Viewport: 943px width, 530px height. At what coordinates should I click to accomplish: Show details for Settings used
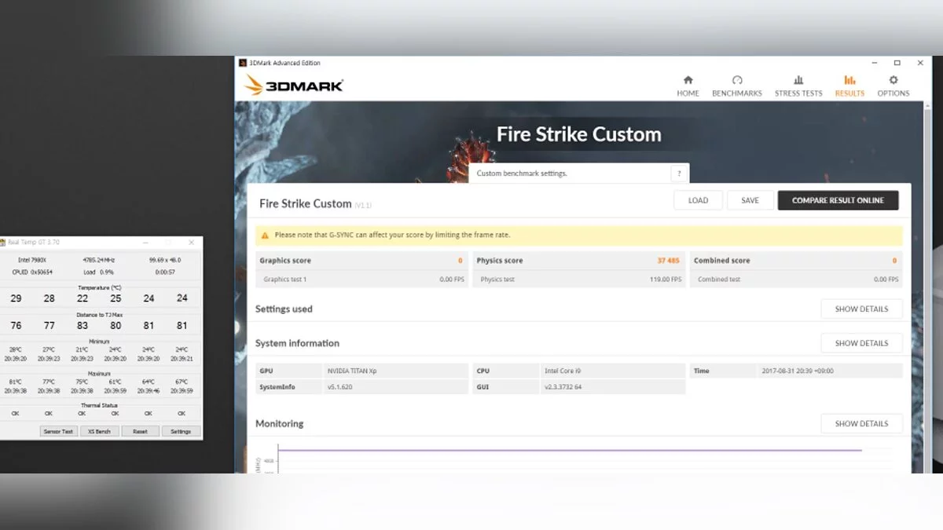coord(861,309)
